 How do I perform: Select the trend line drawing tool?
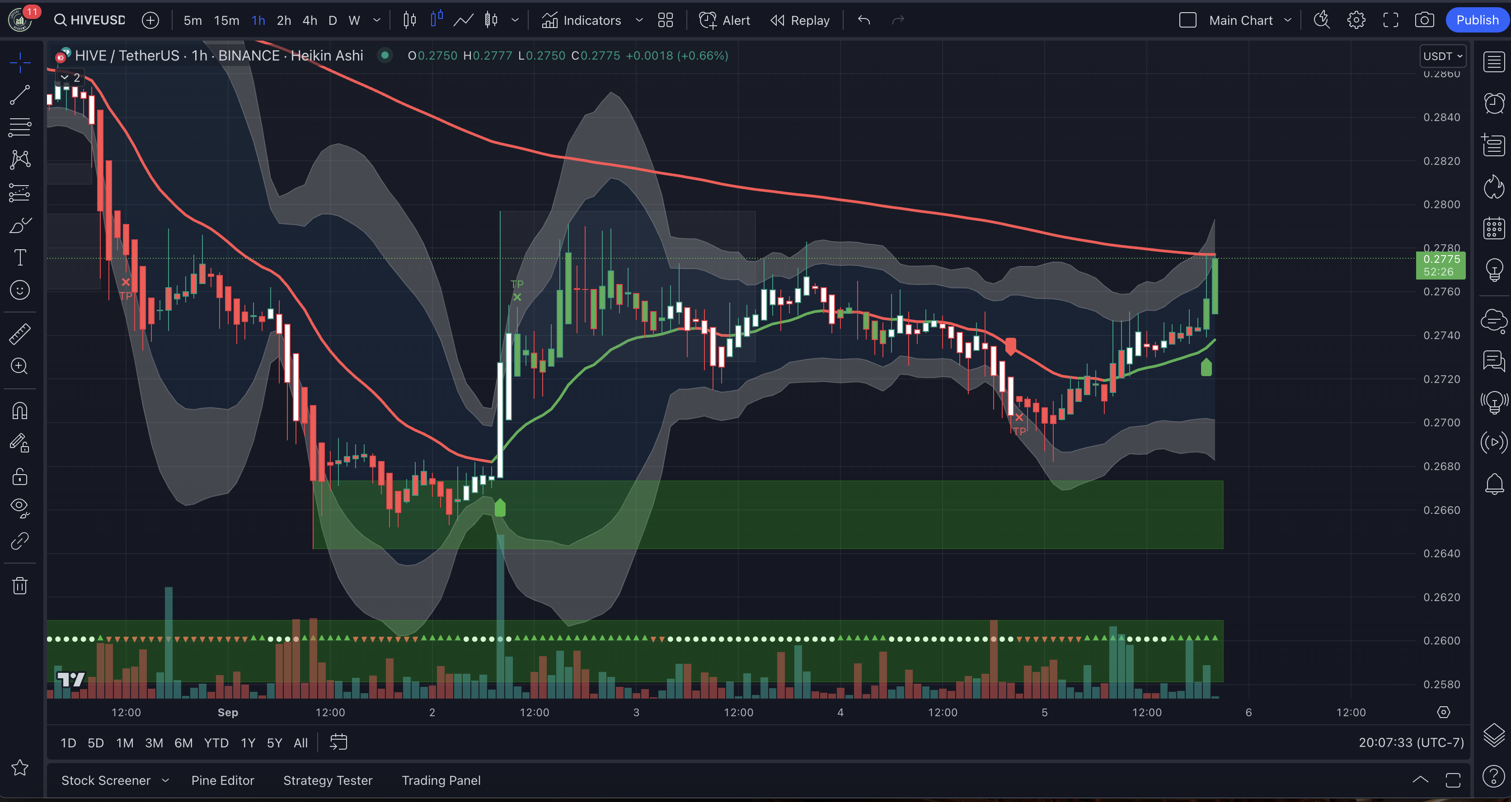(20, 95)
